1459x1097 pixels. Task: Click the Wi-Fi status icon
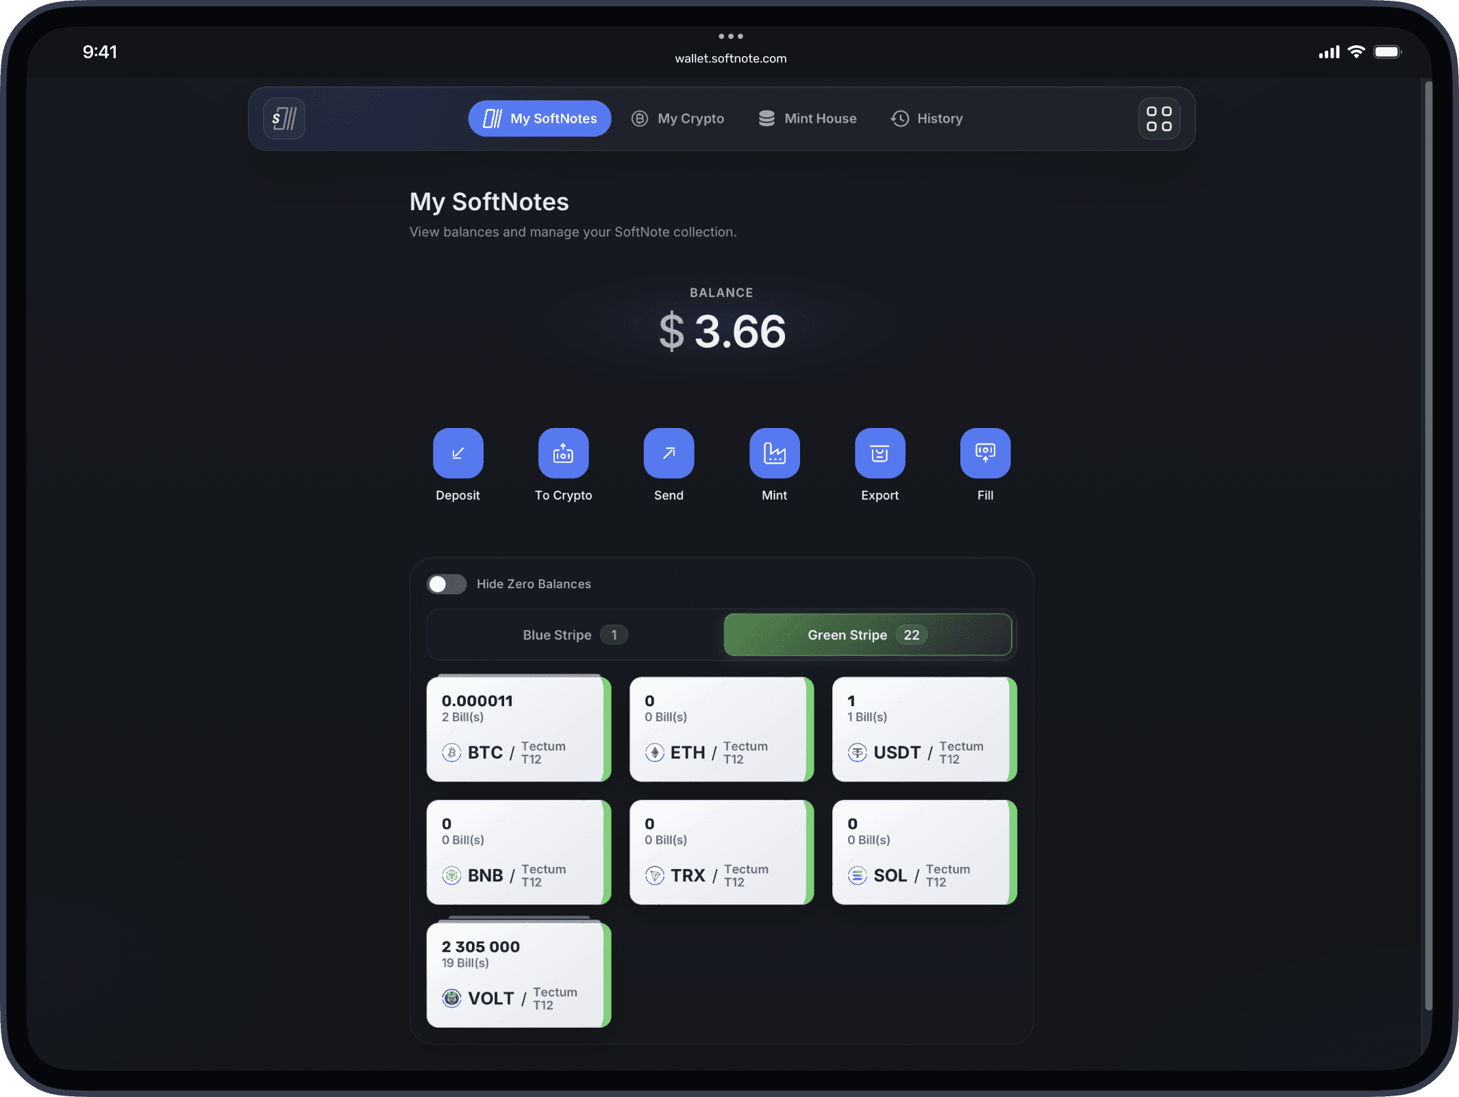(x=1356, y=52)
